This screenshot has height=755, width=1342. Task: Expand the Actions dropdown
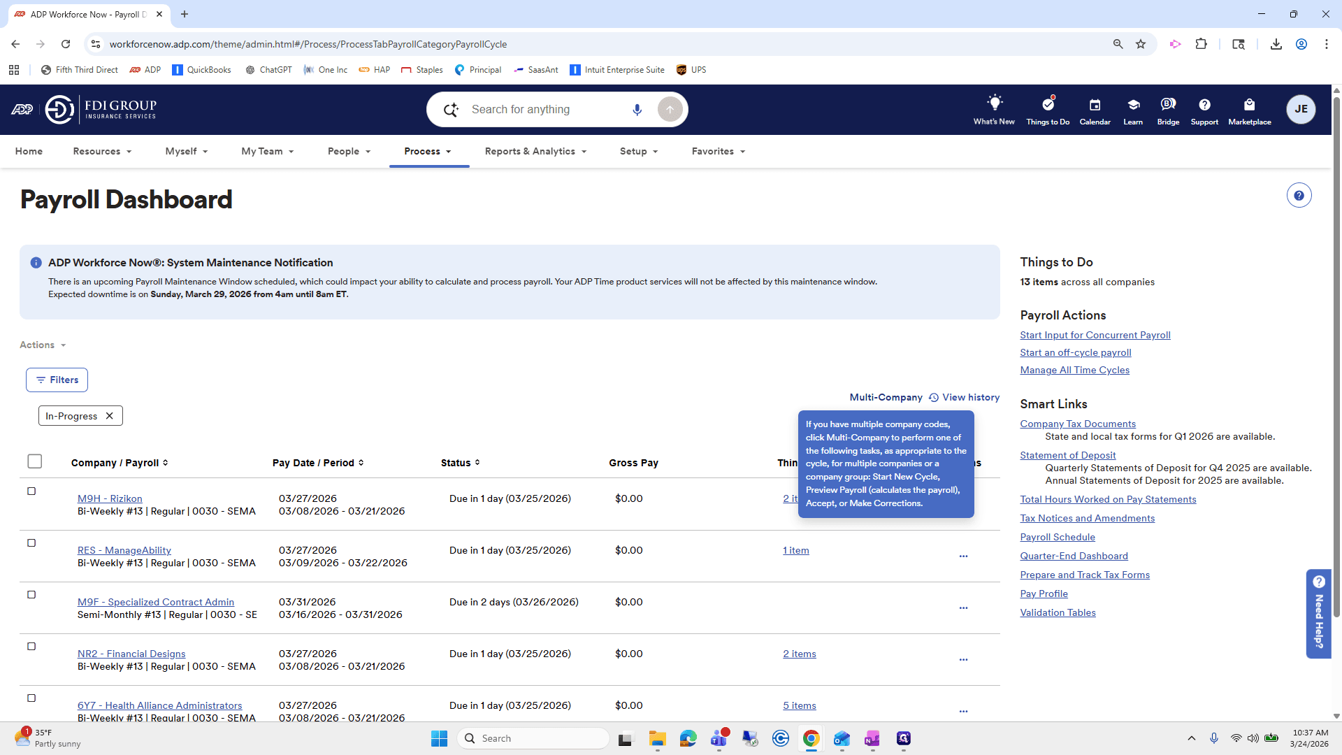pos(43,345)
